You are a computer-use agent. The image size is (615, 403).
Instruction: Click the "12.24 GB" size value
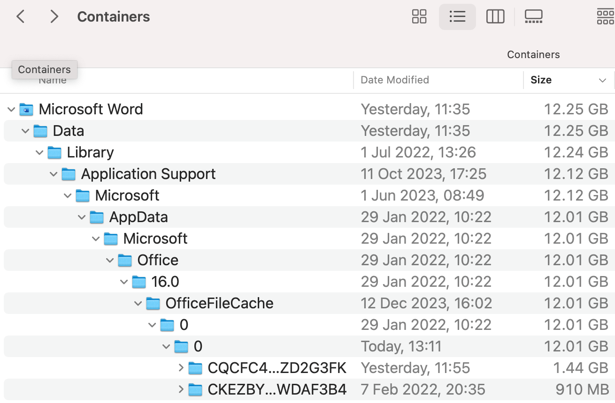click(576, 152)
